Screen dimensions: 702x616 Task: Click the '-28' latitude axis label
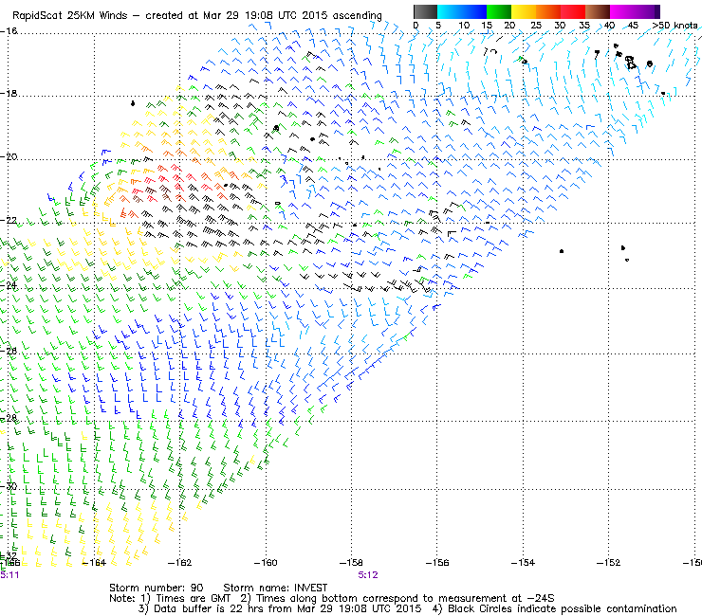tap(9, 418)
